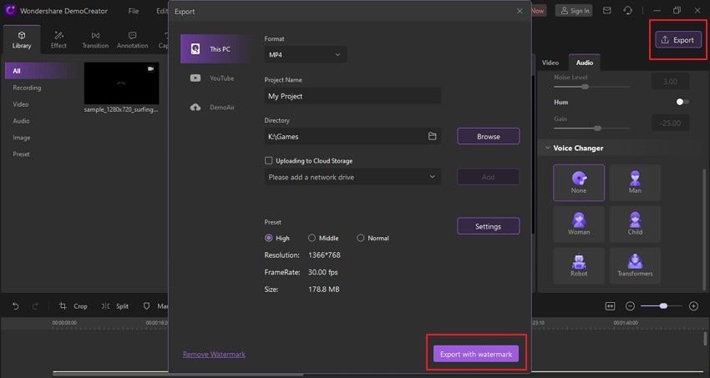The width and height of the screenshot is (710, 378).
Task: Pick the Woman voice changer
Action: [x=579, y=224]
